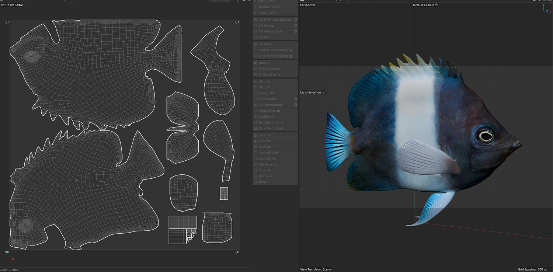
Task: Click the Zoom: 259.0% status text
Action: coord(9,270)
